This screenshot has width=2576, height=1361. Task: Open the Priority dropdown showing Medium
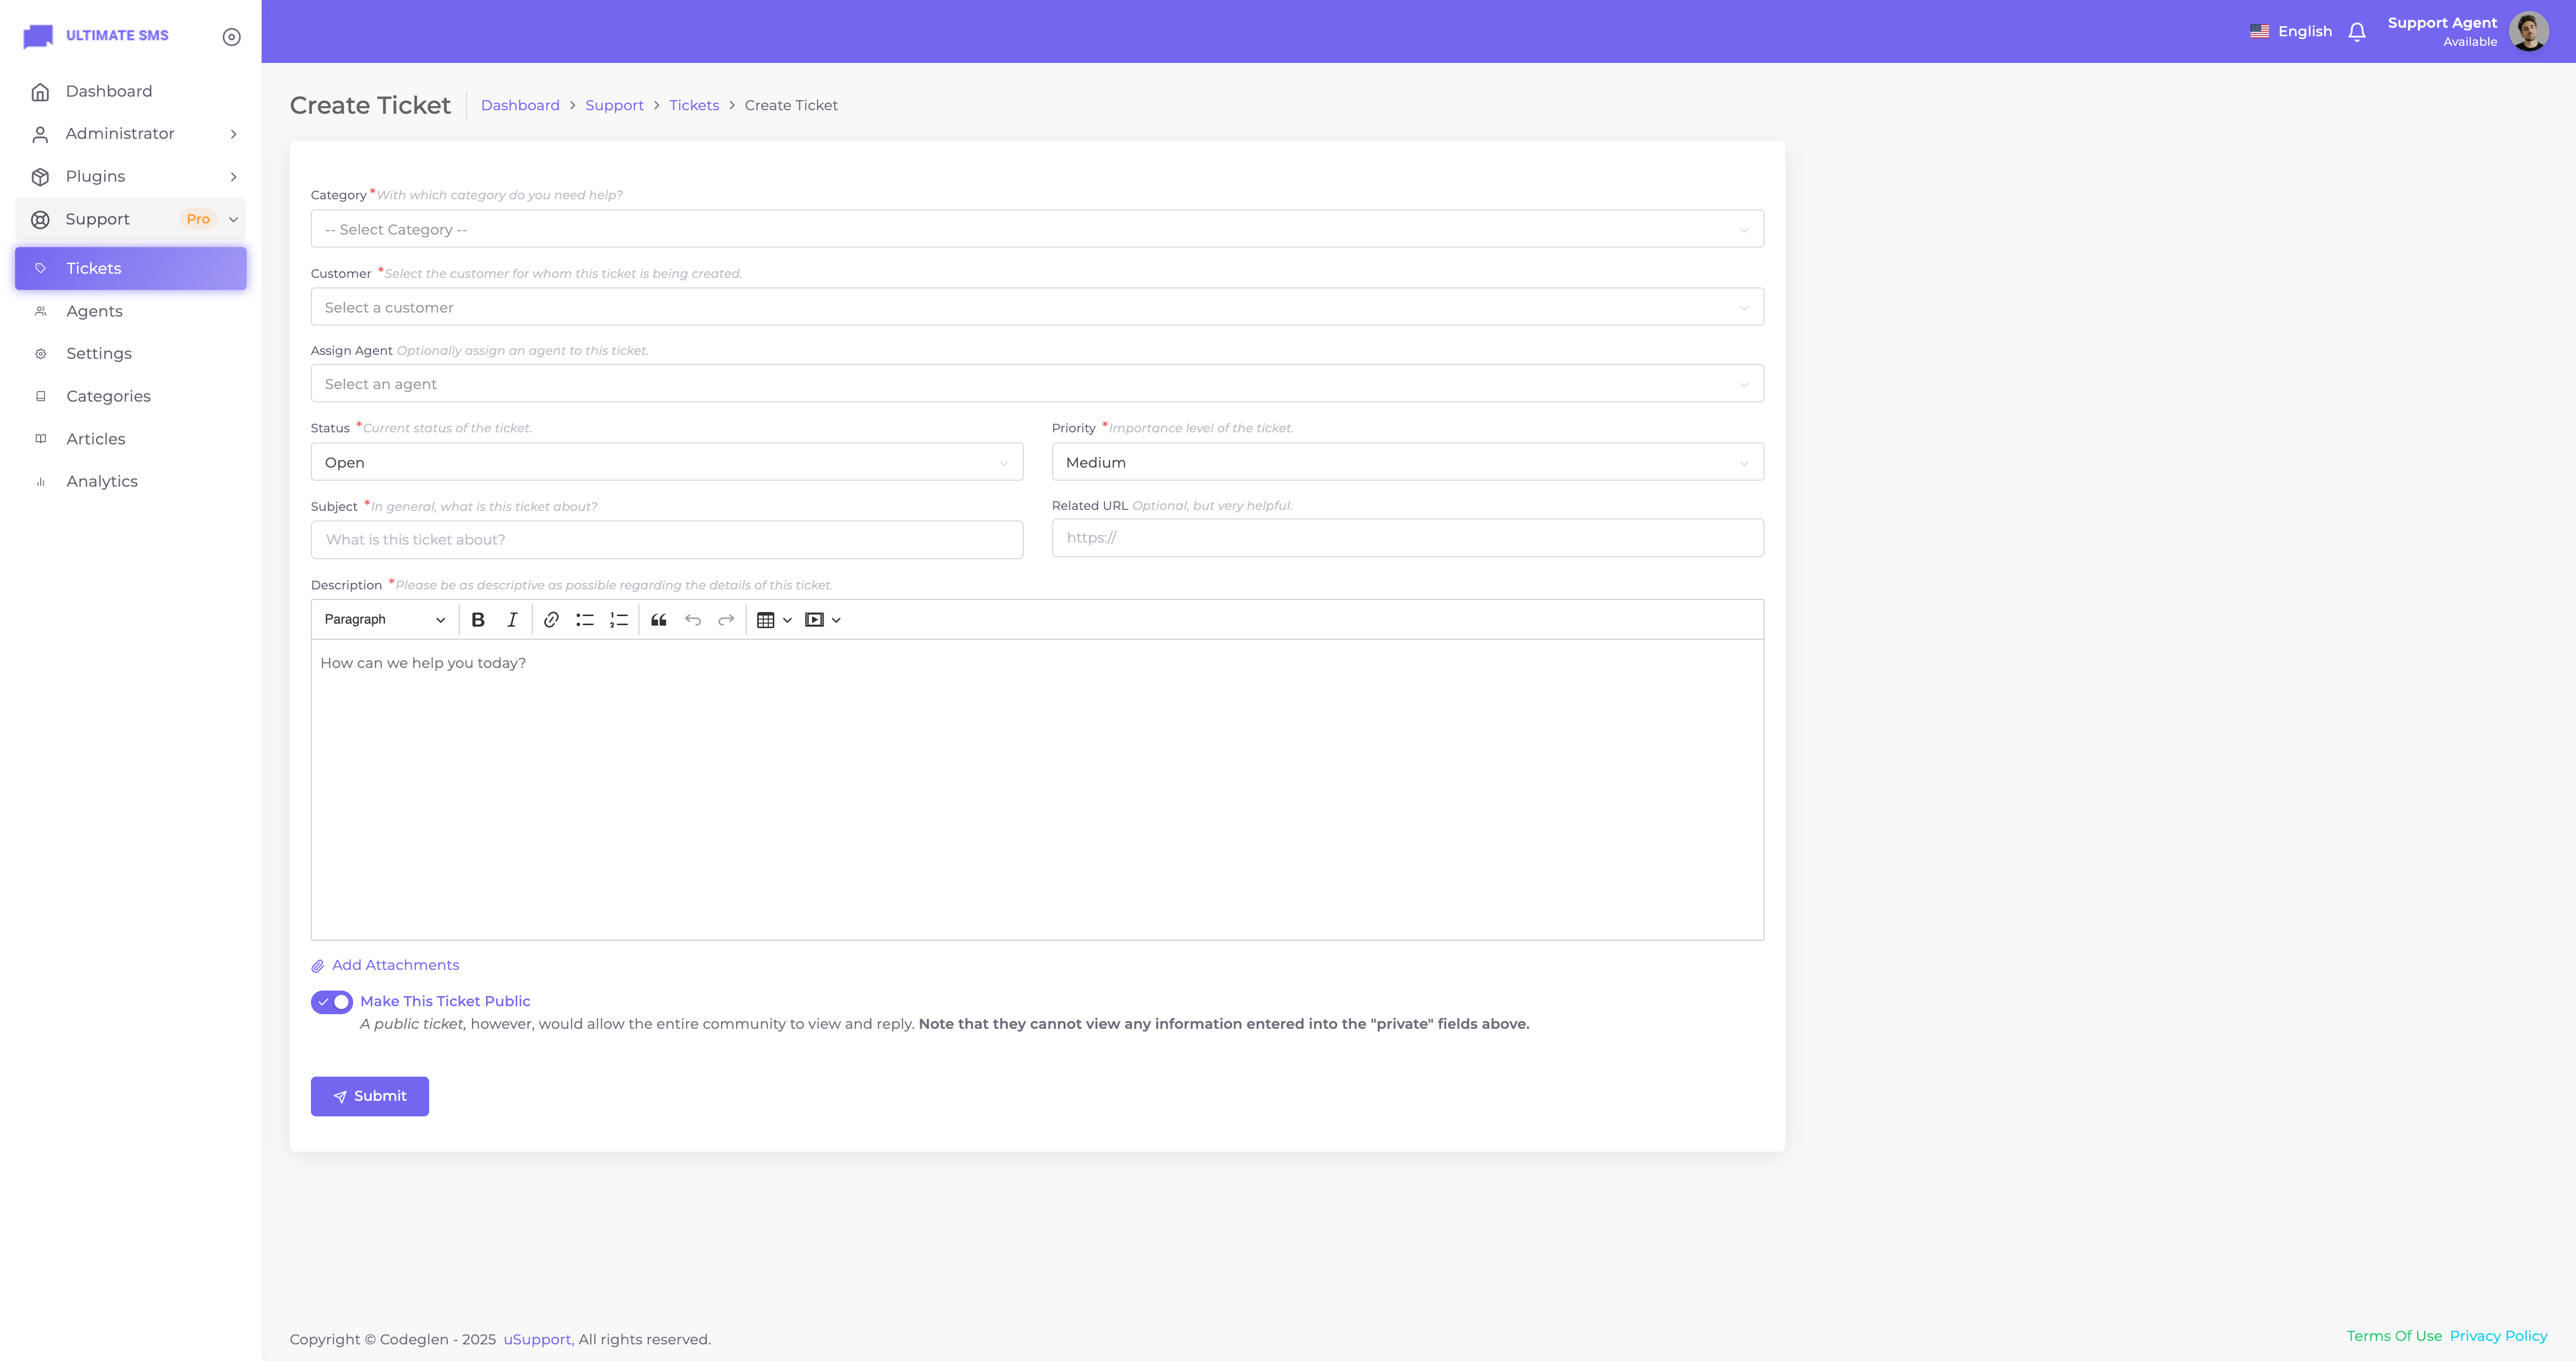[1407, 463]
